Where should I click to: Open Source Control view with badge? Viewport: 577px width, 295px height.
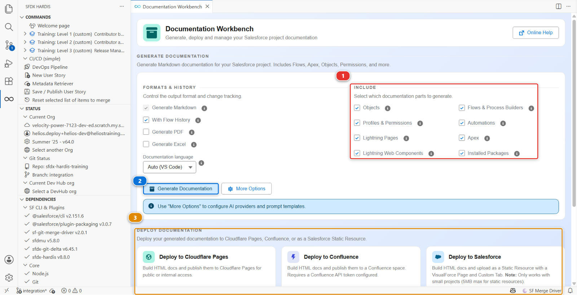pyautogui.click(x=9, y=45)
